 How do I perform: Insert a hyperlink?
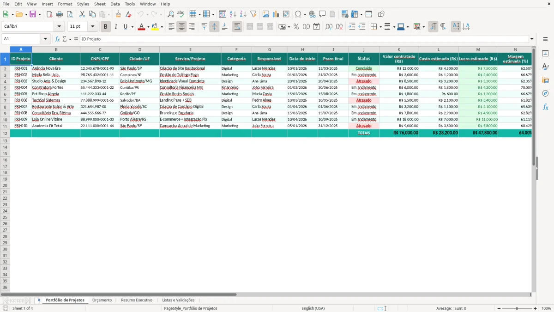(x=312, y=14)
